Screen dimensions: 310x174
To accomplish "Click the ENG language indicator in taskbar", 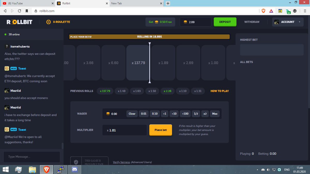I will [287, 170].
